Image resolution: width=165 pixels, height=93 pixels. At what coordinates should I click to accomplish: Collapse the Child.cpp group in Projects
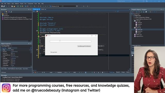tap(134, 21)
